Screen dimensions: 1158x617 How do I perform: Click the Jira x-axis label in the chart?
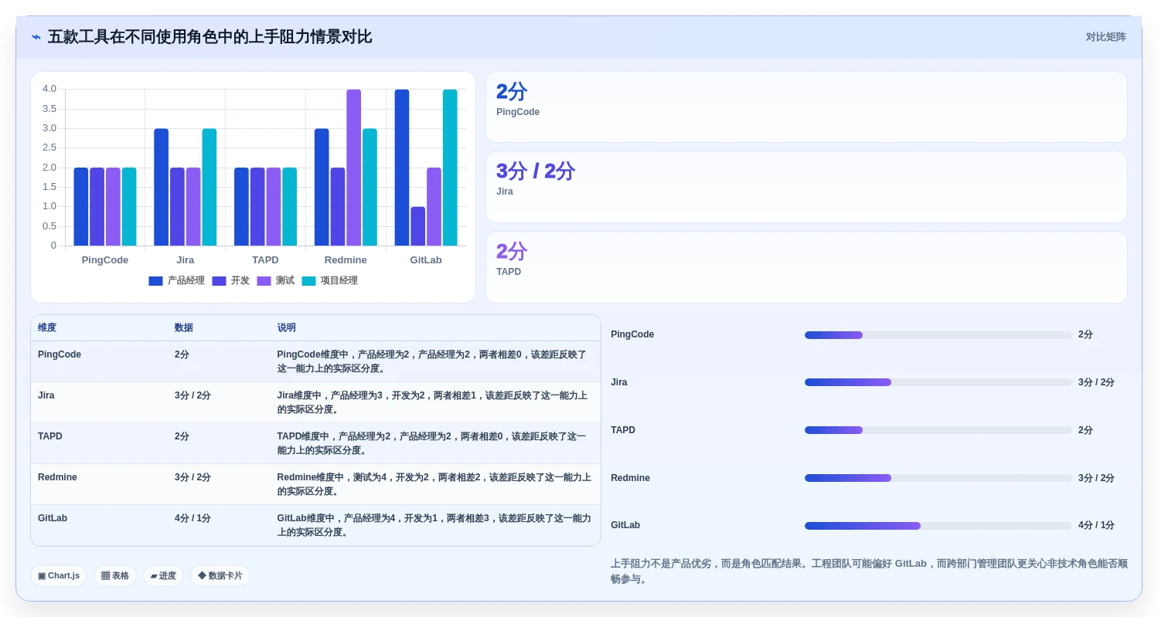point(186,260)
